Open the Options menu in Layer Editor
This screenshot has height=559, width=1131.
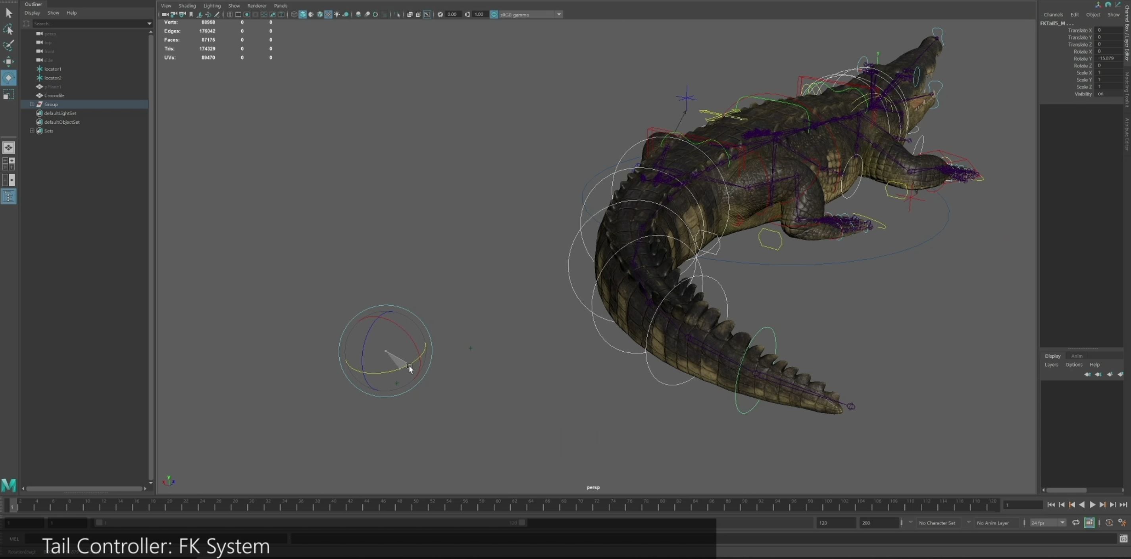(1073, 365)
